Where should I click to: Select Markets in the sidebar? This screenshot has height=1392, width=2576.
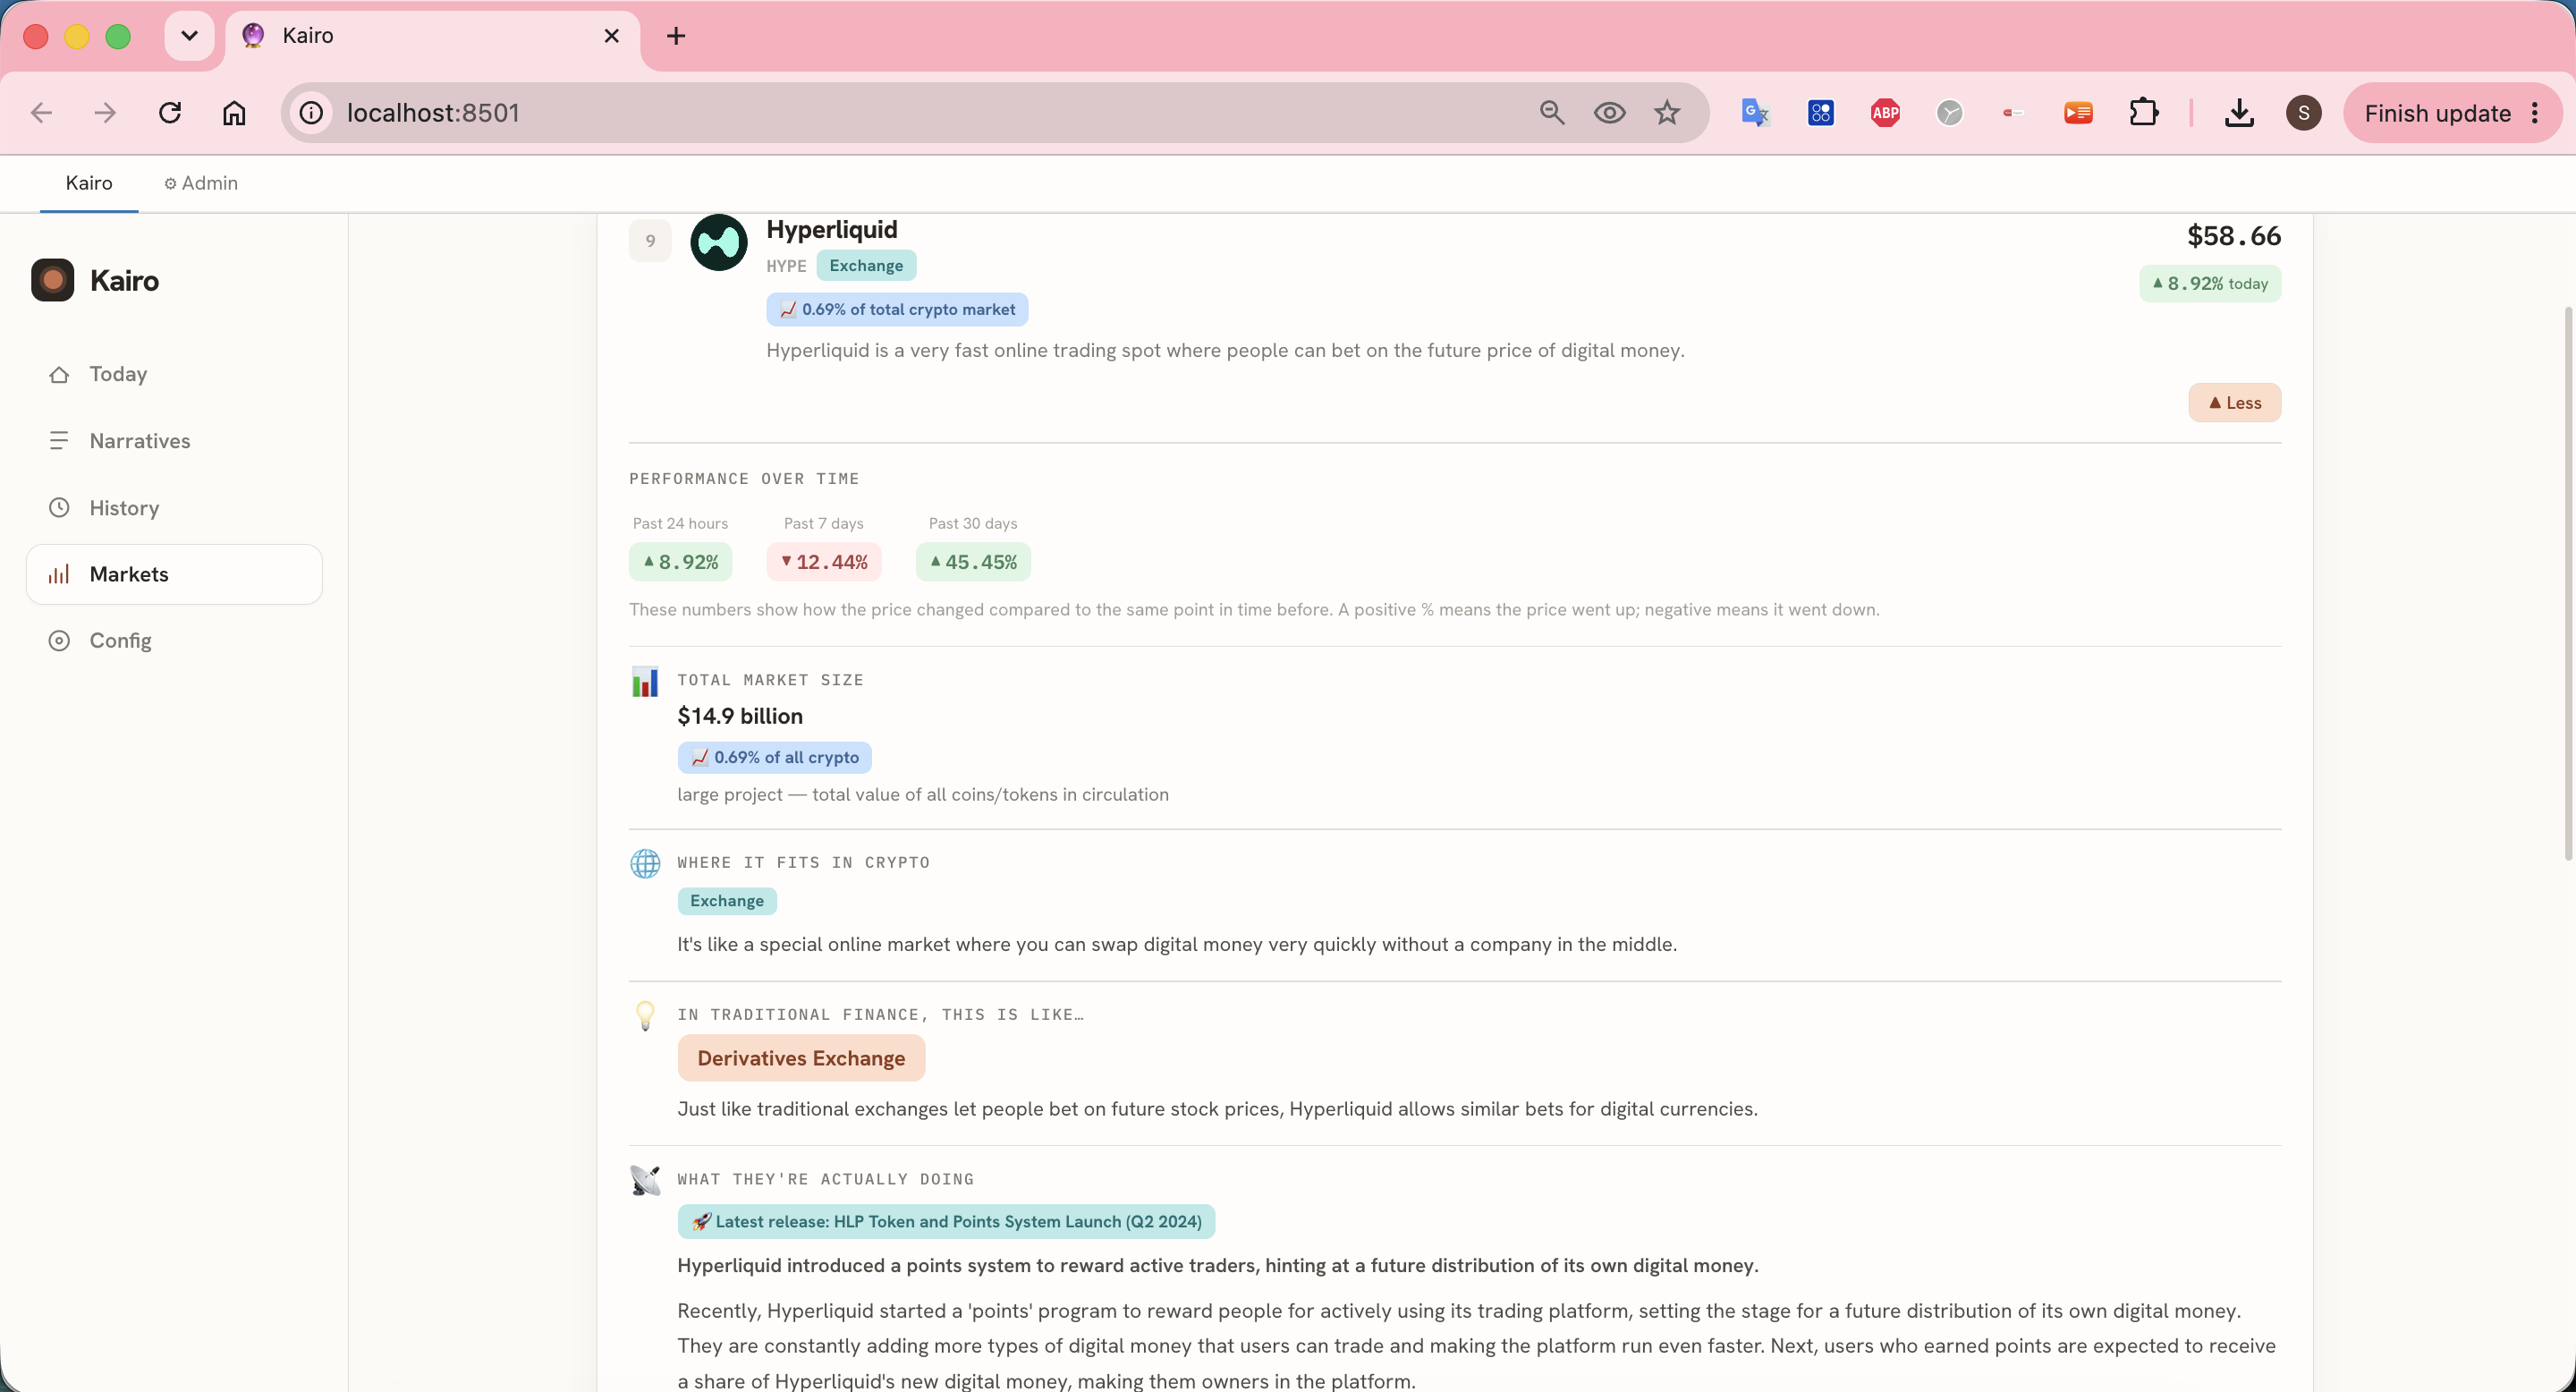pos(174,574)
